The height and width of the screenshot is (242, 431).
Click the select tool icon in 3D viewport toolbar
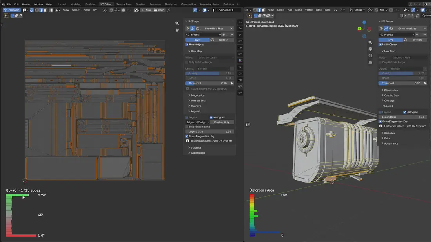click(x=249, y=16)
